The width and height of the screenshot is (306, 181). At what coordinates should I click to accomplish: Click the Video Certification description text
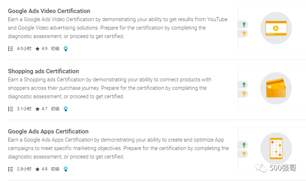point(118,28)
